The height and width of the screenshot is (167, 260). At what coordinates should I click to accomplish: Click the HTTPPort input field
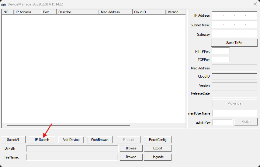220,51
